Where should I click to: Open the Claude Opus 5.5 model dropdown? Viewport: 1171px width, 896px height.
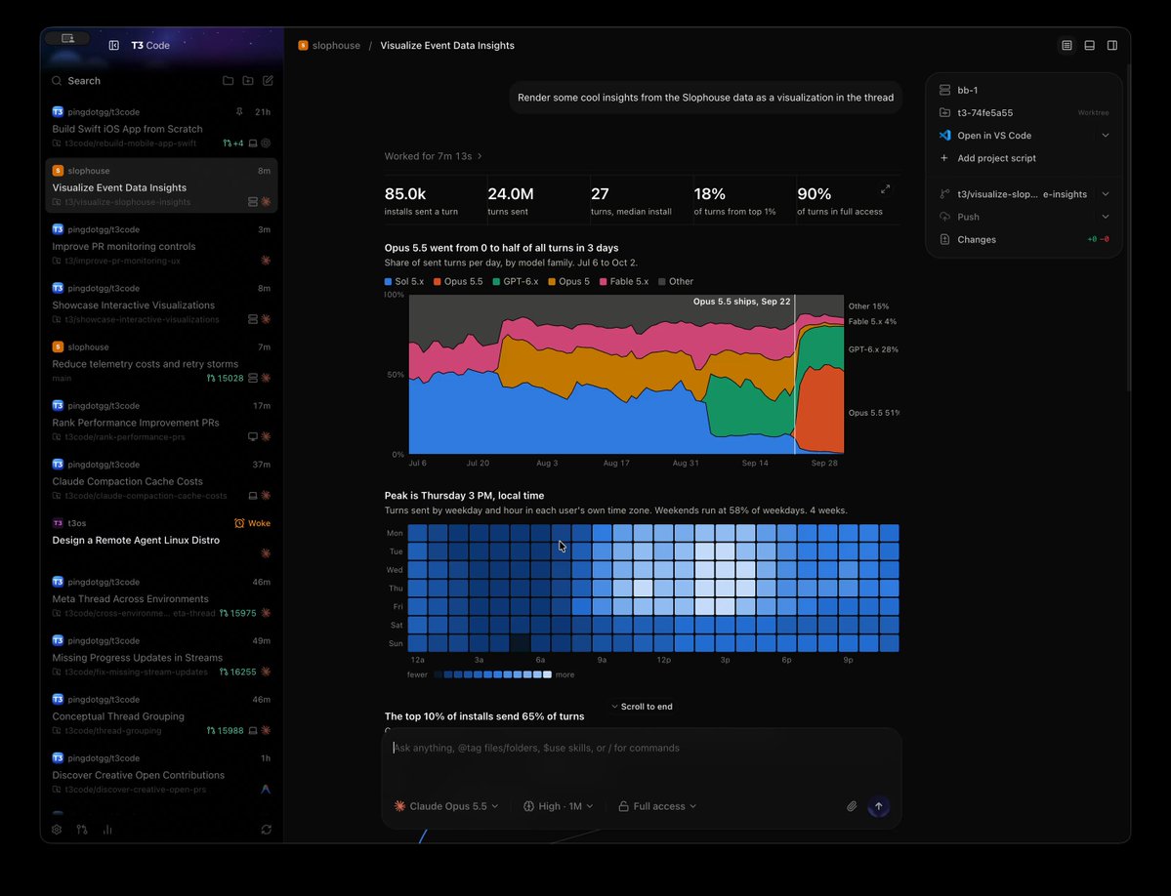click(x=446, y=806)
